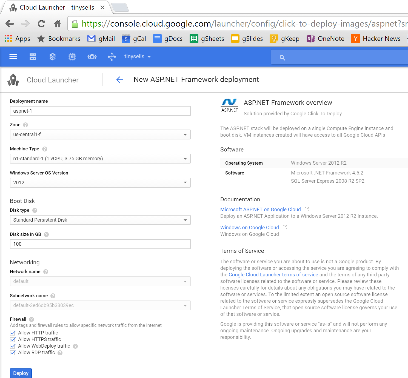Click the chip icon in the blue header

point(72,57)
